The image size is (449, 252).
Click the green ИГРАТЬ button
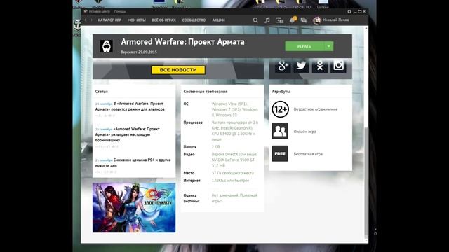coord(304,46)
